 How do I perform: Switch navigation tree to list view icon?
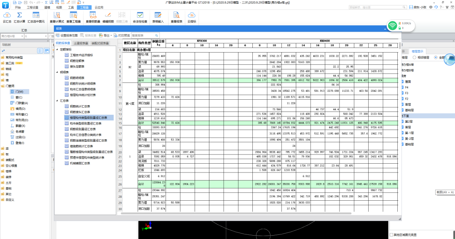click(x=40, y=50)
